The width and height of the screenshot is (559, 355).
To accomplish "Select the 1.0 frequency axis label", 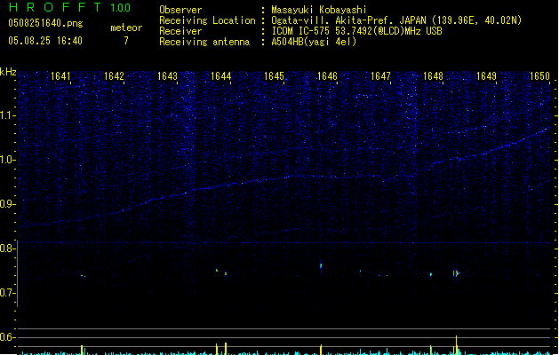I will (x=8, y=160).
